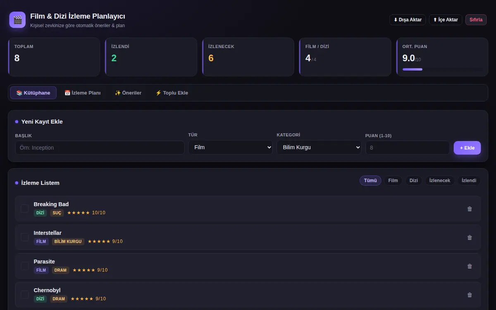Open the Tür dropdown showing Film
Viewport: 496px width, 310px height.
pos(230,147)
